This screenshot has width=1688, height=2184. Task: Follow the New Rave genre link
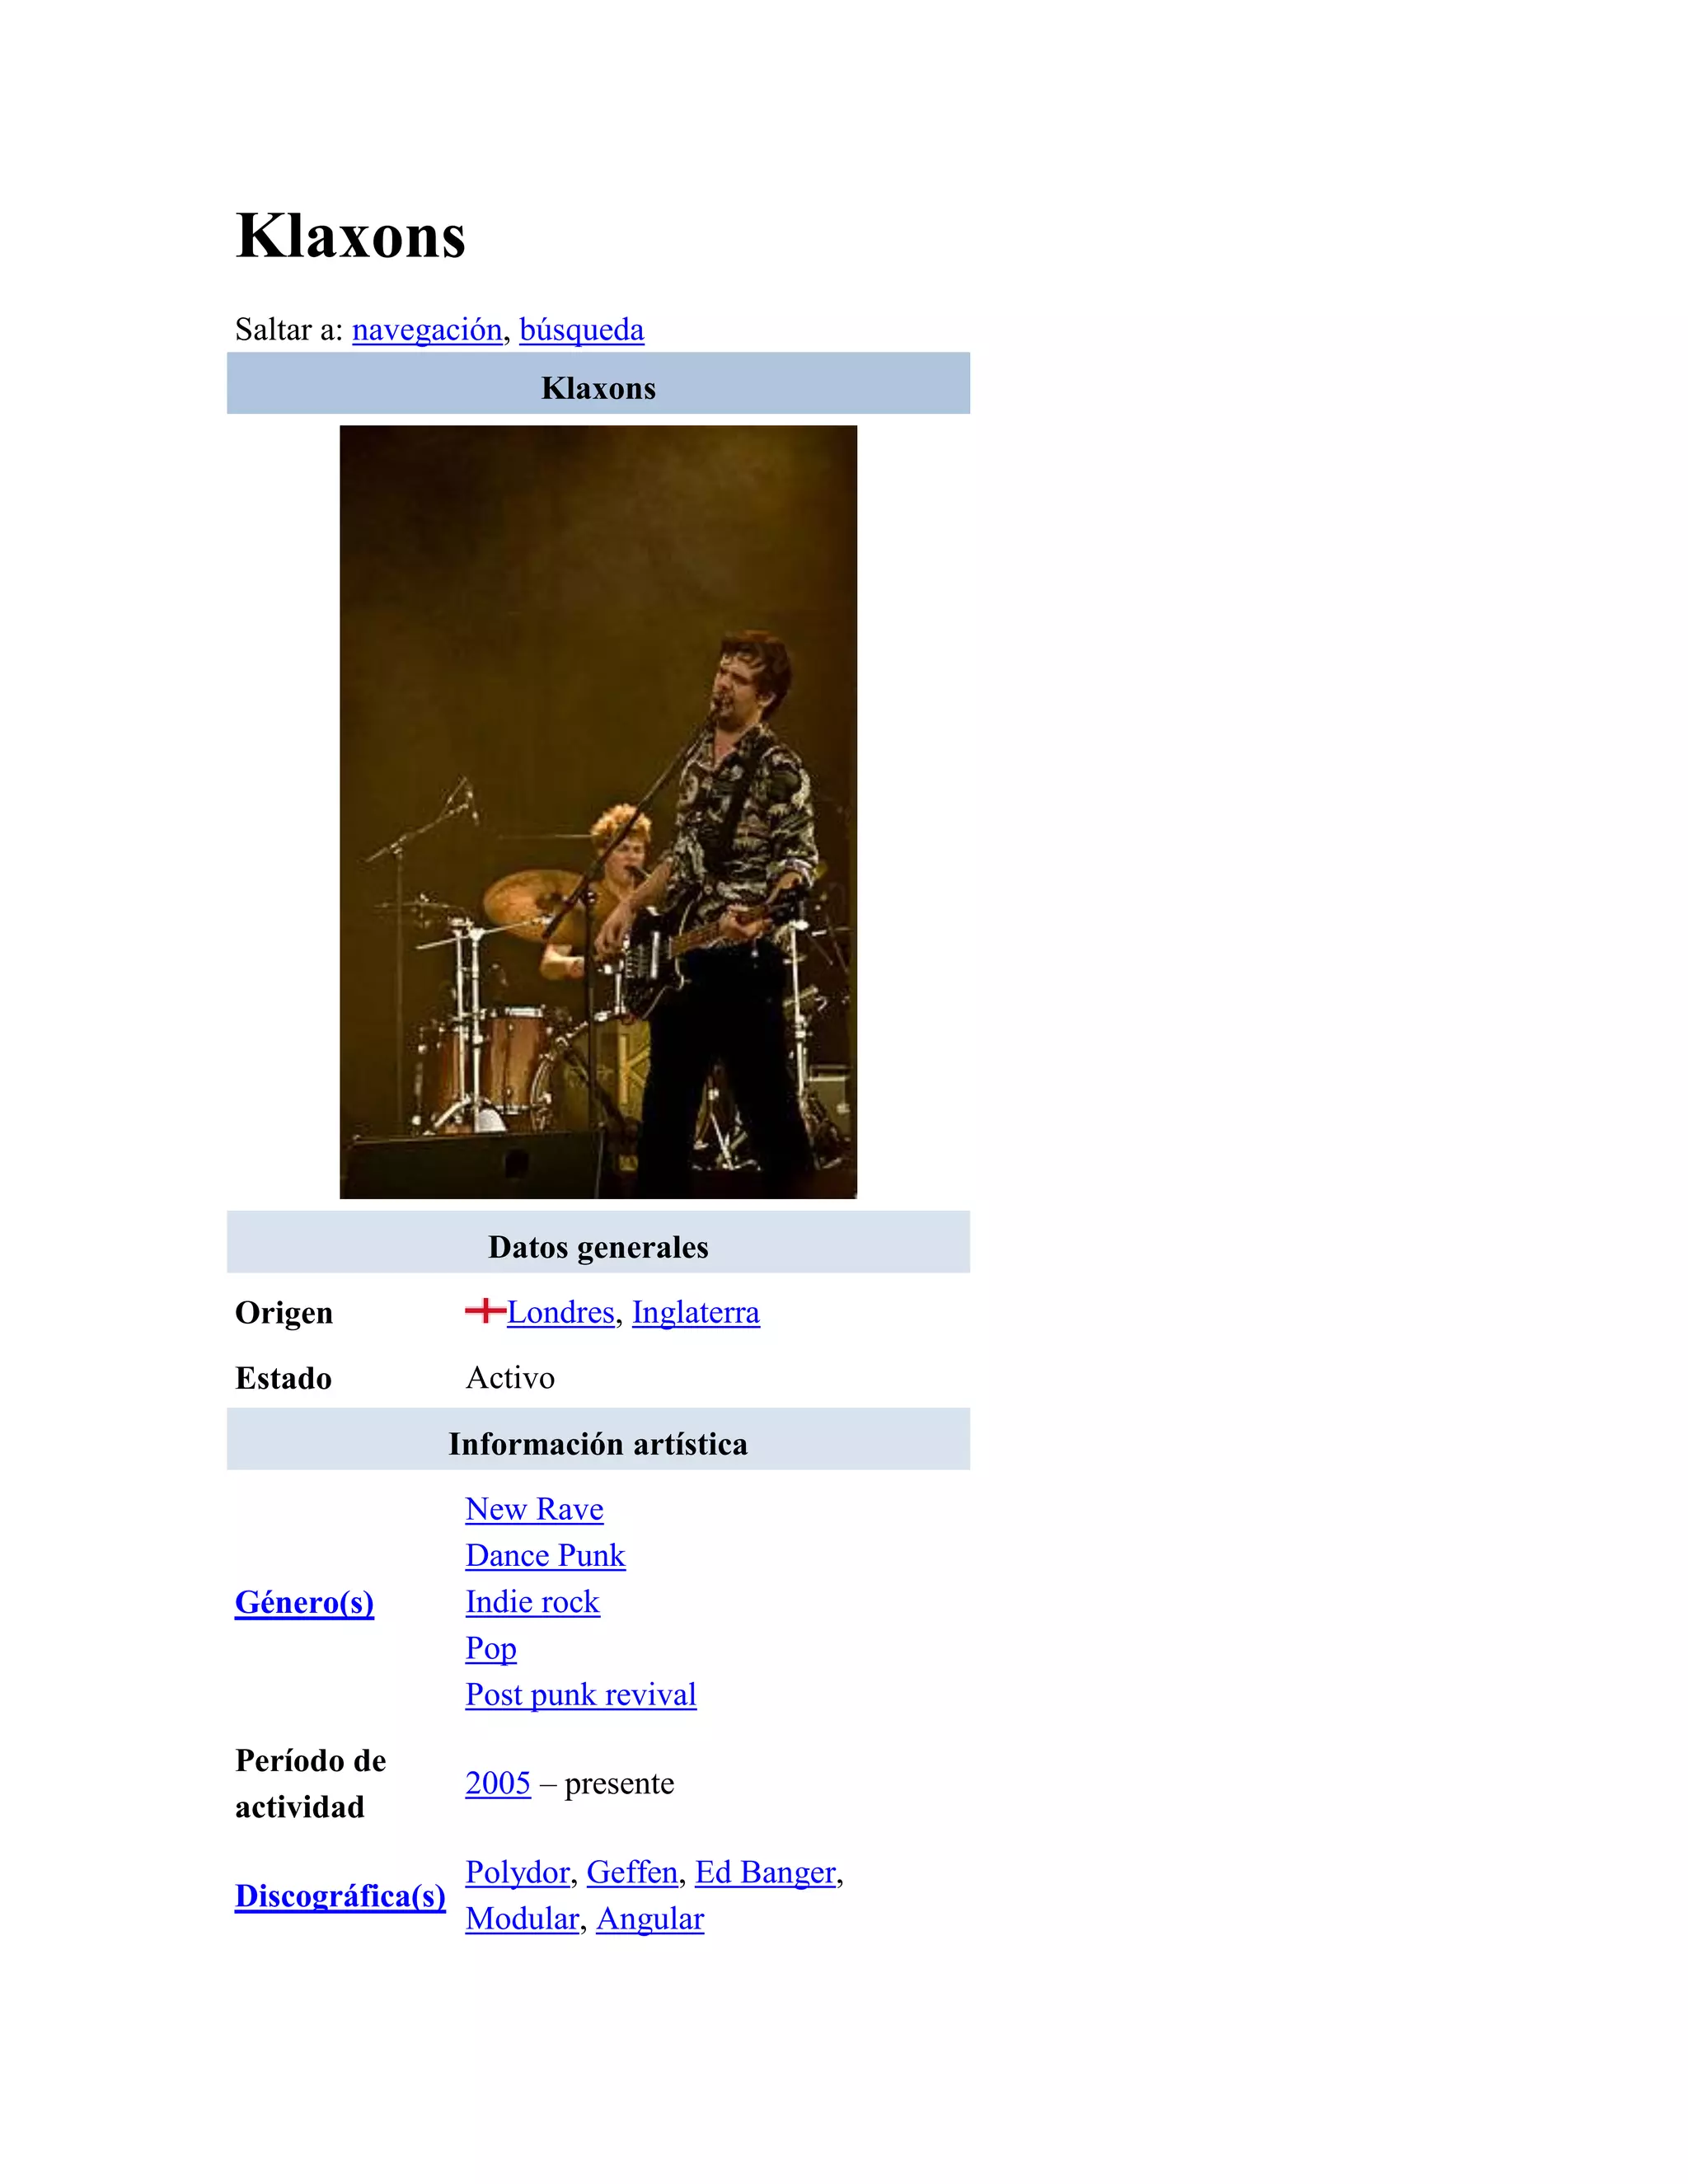534,1509
